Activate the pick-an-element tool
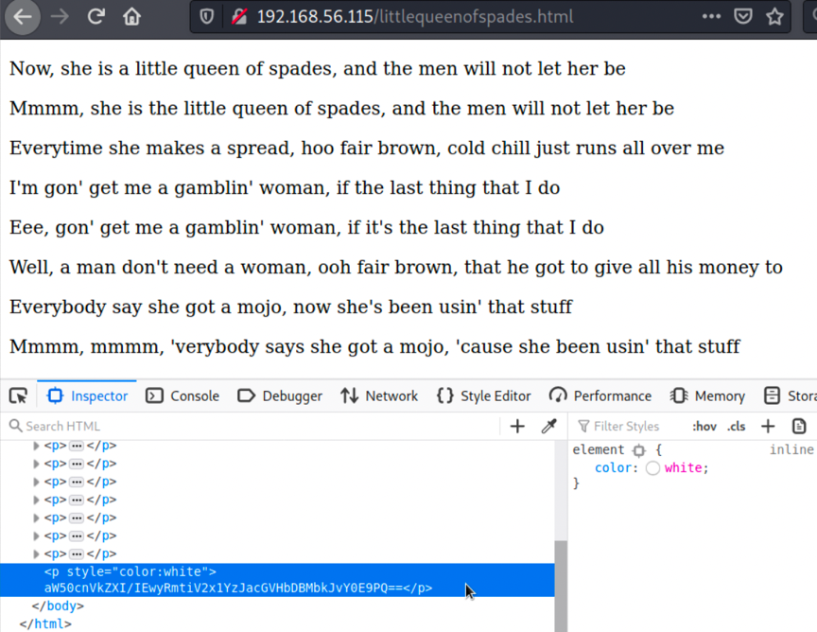The width and height of the screenshot is (817, 632). [x=18, y=396]
